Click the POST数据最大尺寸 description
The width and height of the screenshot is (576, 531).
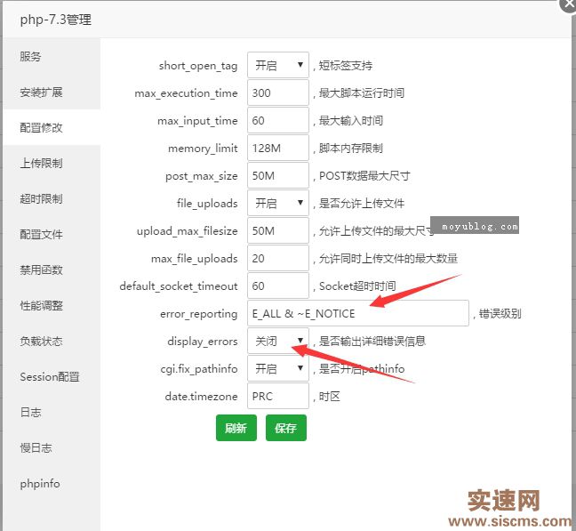click(364, 175)
